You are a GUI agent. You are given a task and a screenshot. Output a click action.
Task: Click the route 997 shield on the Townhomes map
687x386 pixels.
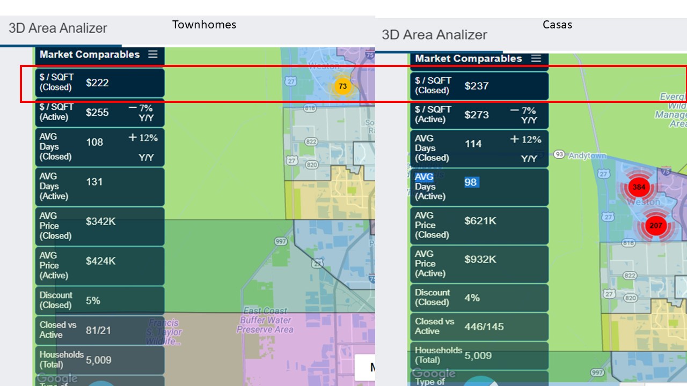click(281, 241)
